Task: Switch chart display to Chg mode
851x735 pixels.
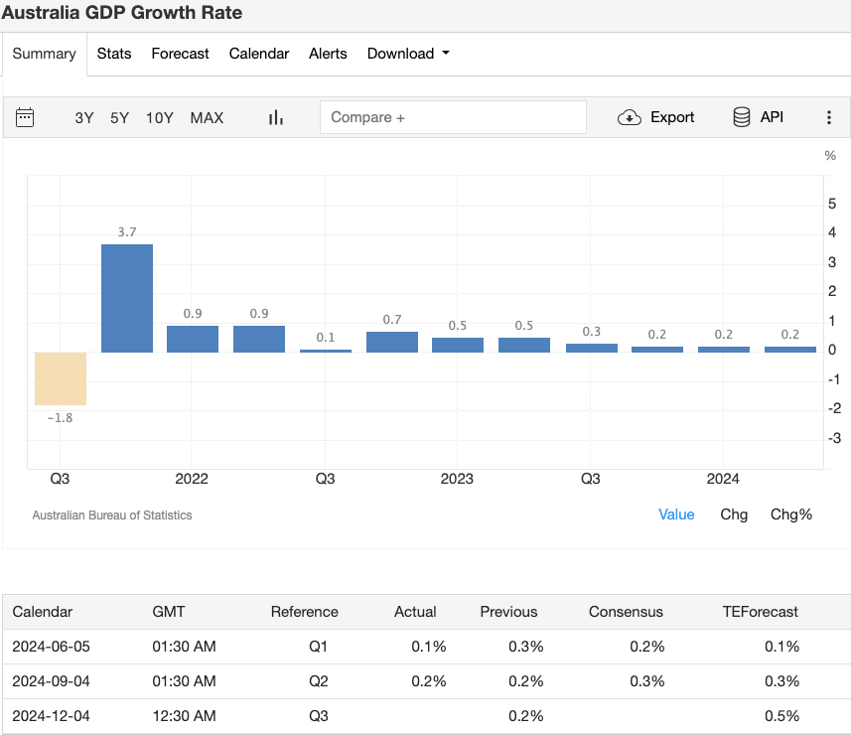Action: tap(734, 514)
